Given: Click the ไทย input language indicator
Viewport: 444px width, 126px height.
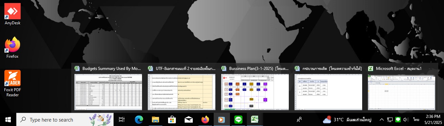Looking at the screenshot, I should tap(416, 120).
